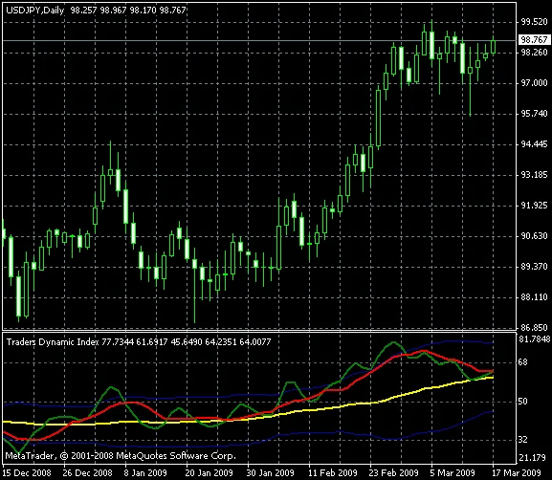Click the 17 Mar 2009 date label

(516, 472)
